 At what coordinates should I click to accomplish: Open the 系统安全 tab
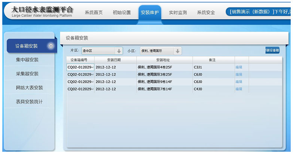pos(206,12)
